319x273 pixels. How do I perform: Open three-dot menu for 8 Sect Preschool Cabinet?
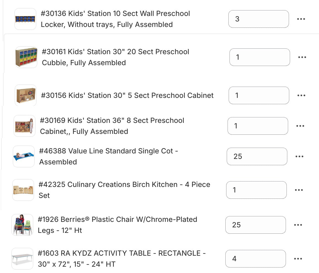pyautogui.click(x=300, y=126)
